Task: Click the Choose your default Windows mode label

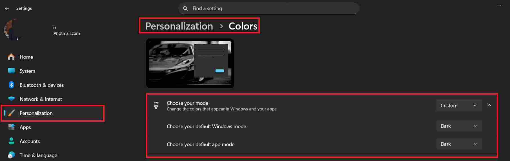Action: coord(206,126)
